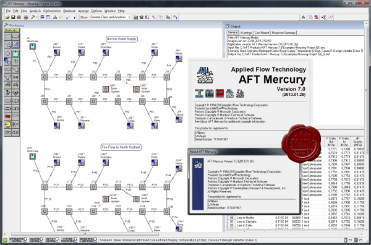
Task: Switch to the Reservoir Summary tab
Action: click(283, 33)
